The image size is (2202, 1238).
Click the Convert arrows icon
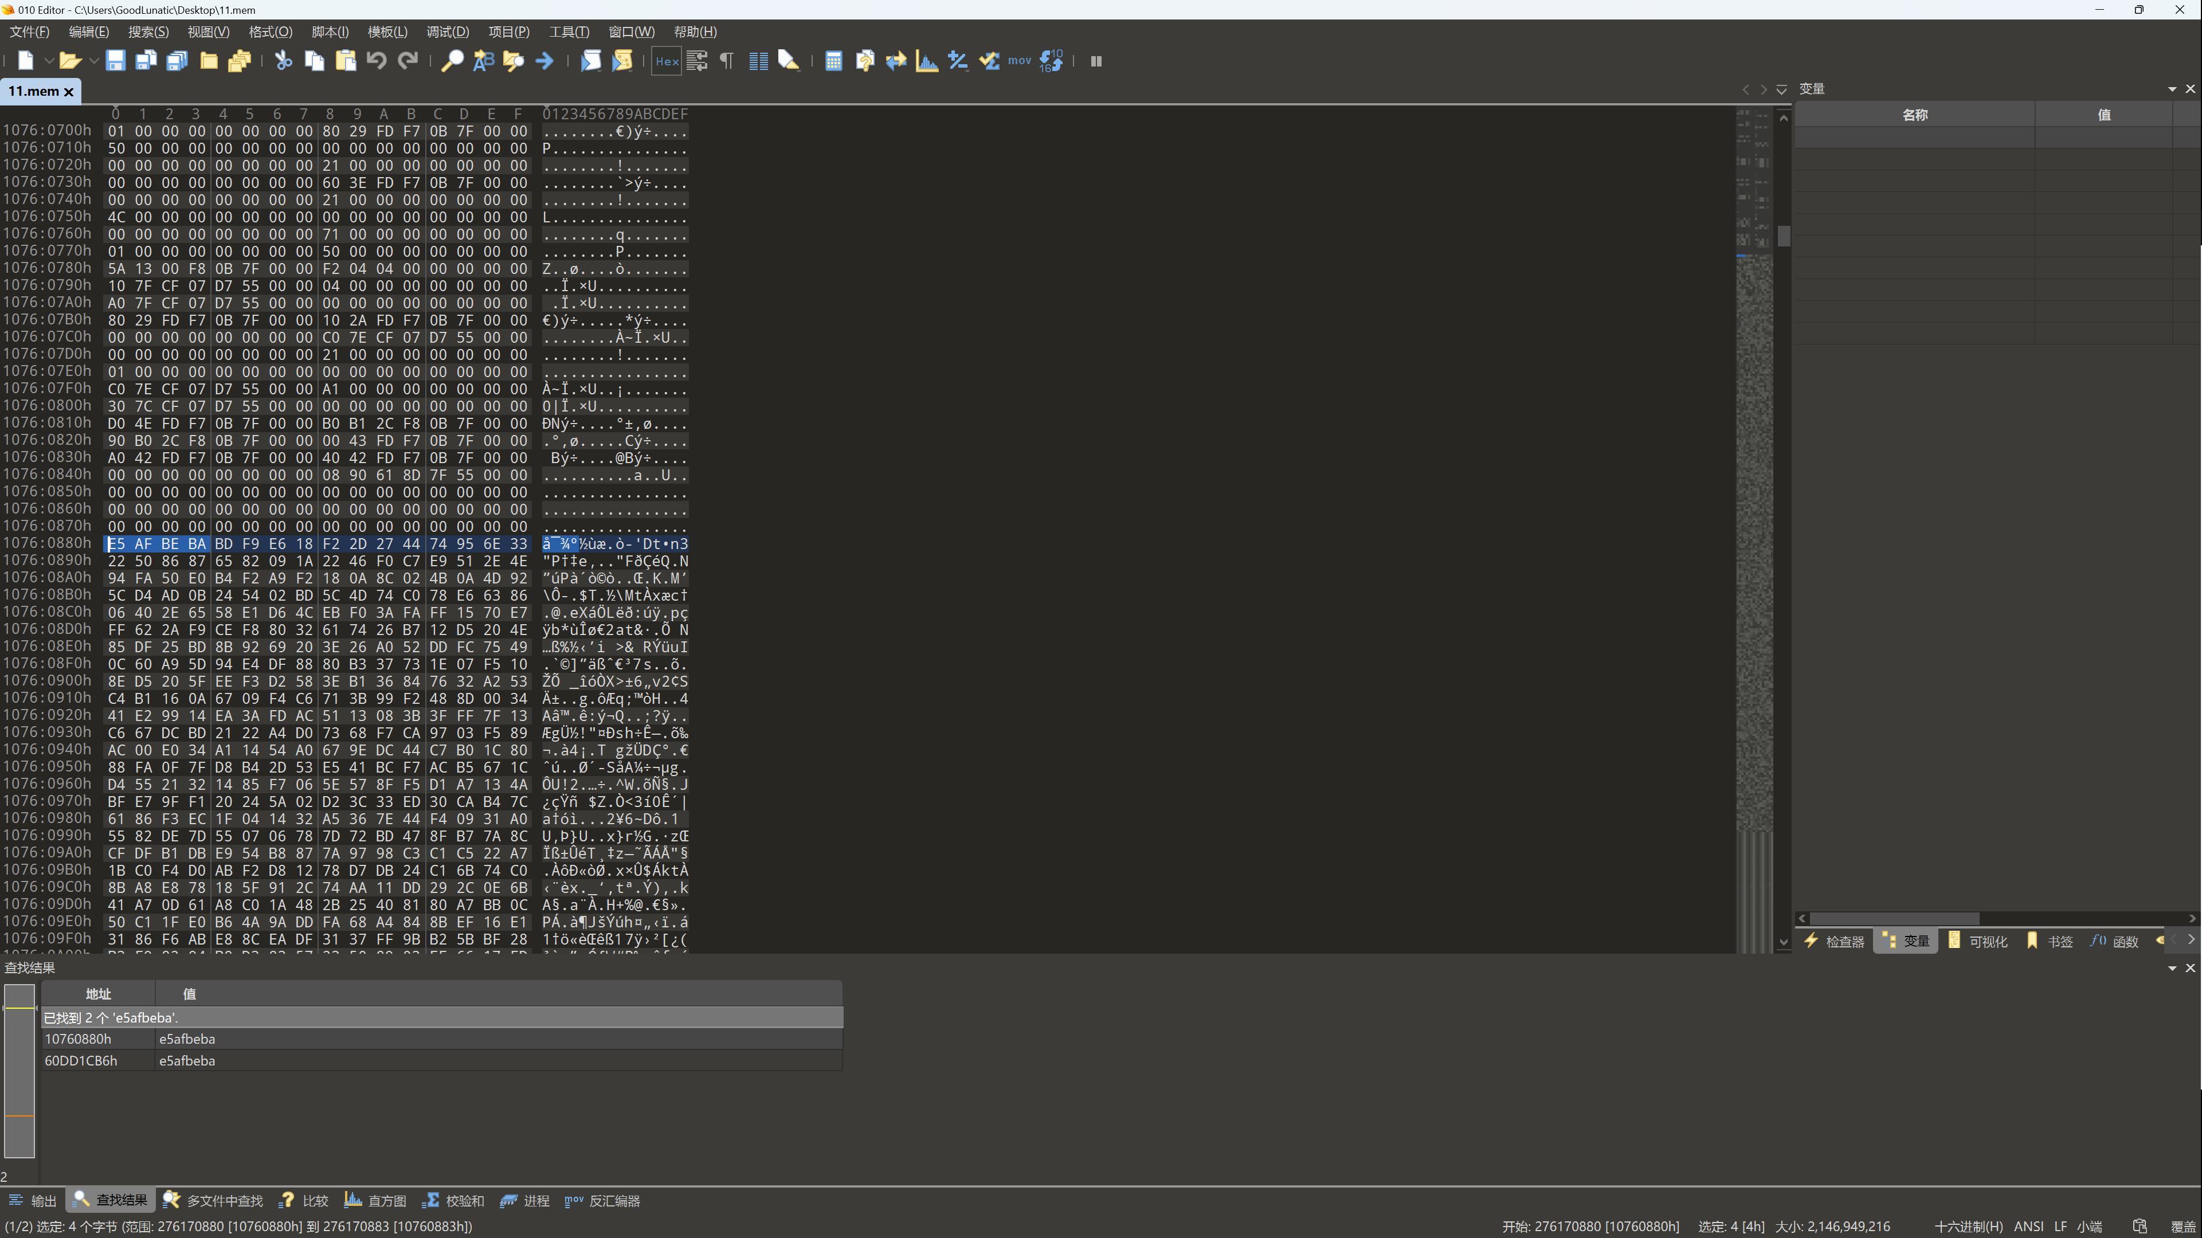point(896,61)
